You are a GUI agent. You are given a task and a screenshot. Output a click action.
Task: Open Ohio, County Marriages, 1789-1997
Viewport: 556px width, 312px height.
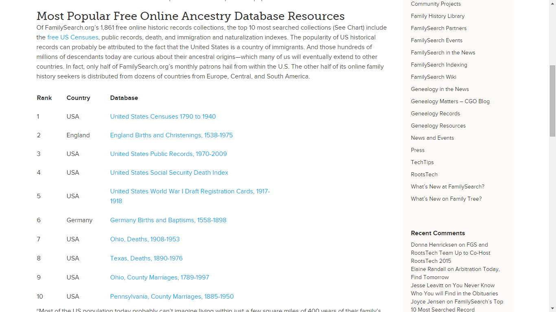tap(160, 277)
